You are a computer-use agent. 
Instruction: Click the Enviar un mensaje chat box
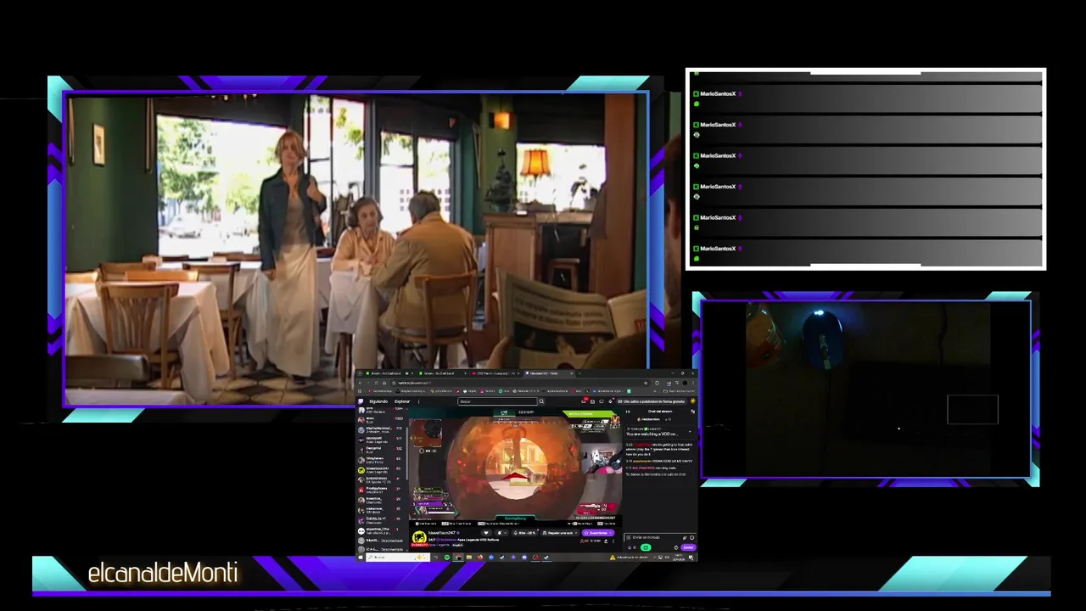pyautogui.click(x=660, y=537)
